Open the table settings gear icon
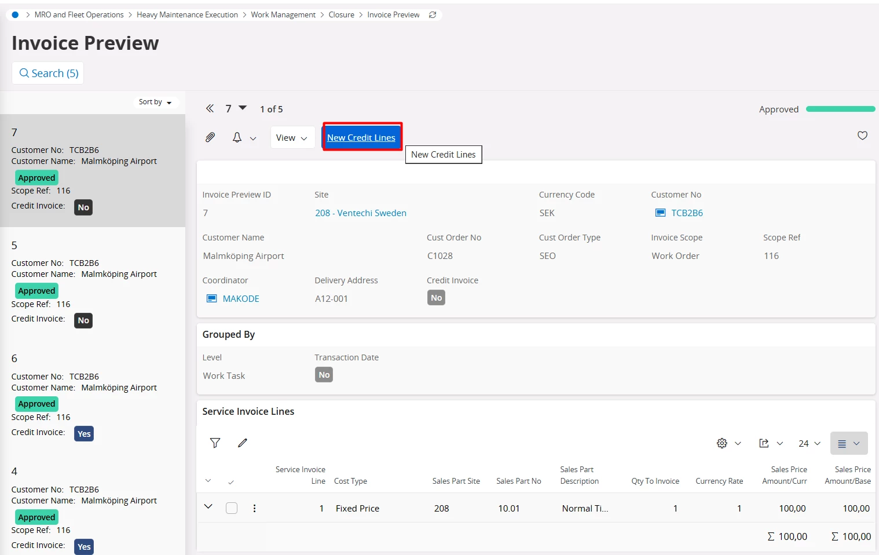Screen dimensions: 879x555 (722, 443)
